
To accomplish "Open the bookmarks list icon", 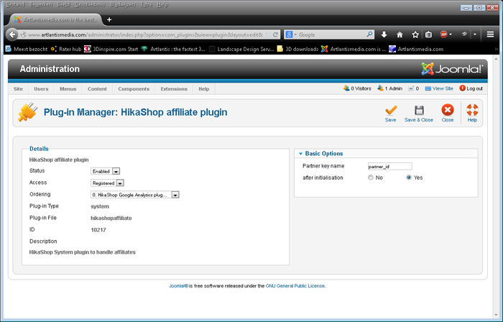I will [x=428, y=34].
